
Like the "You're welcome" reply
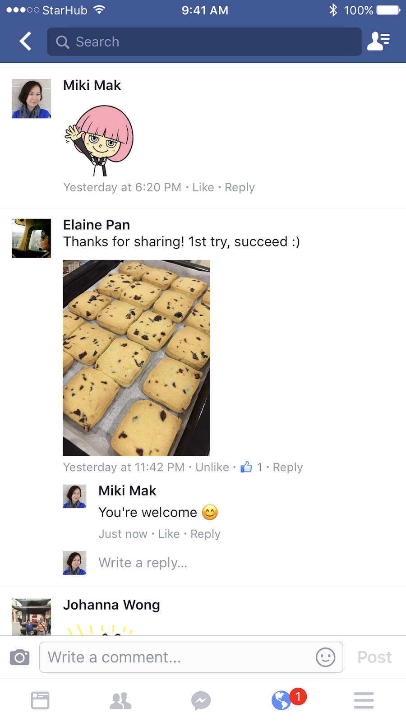pyautogui.click(x=169, y=534)
